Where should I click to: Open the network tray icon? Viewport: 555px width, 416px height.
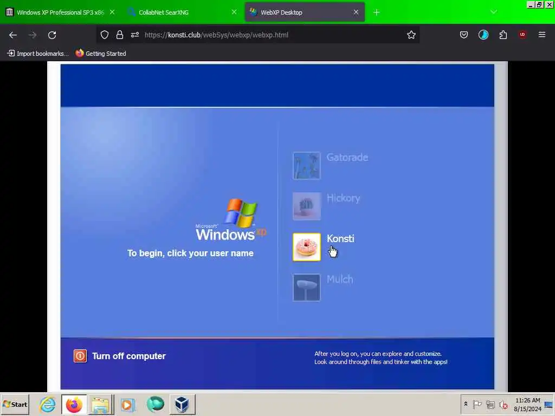[490, 404]
